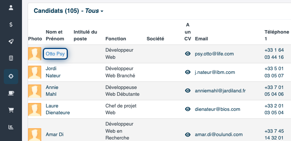Open the rocket sidebar icon
The height and width of the screenshot is (141, 291).
coord(11,41)
